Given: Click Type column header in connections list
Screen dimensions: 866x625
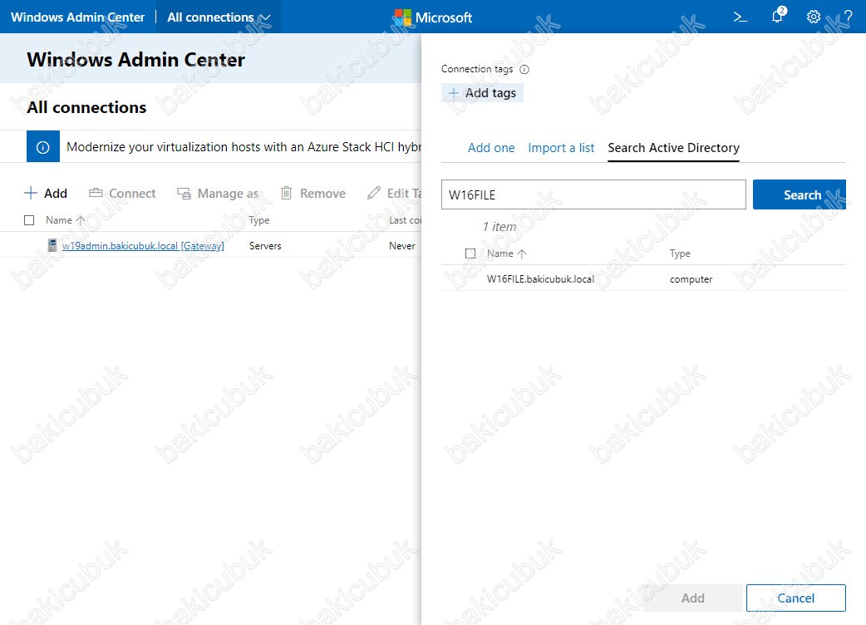Looking at the screenshot, I should [259, 220].
